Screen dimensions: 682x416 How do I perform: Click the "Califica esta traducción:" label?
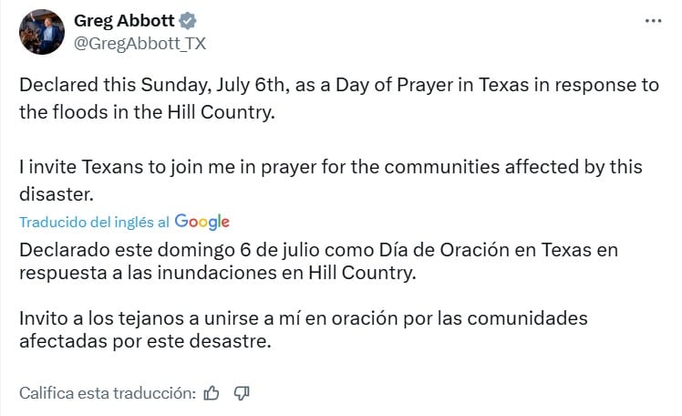tap(108, 393)
